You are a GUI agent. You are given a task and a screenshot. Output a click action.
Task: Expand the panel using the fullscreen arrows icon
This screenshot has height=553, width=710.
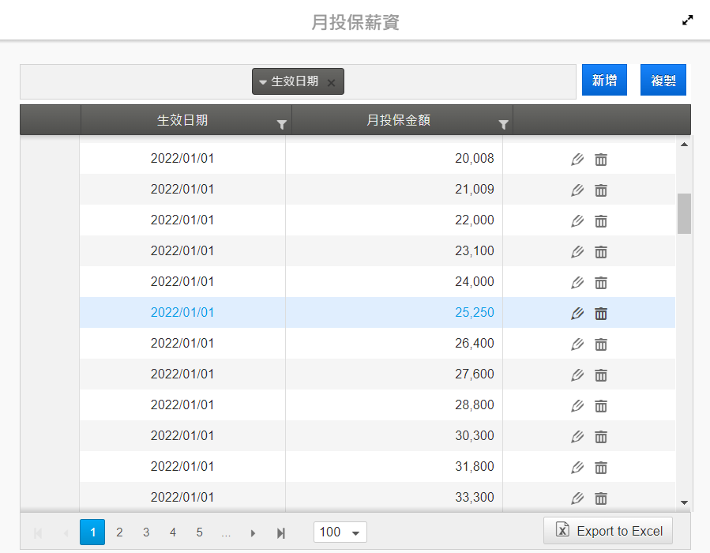[x=688, y=21]
